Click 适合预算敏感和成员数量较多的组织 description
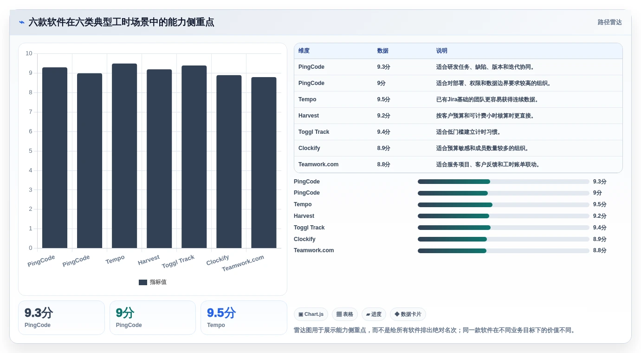This screenshot has height=353, width=641. click(483, 148)
